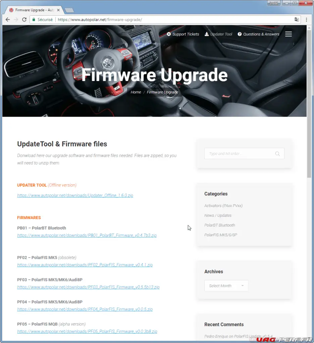314x343 pixels.
Task: Click the large Firmware Upgrade banner title
Action: (x=154, y=75)
